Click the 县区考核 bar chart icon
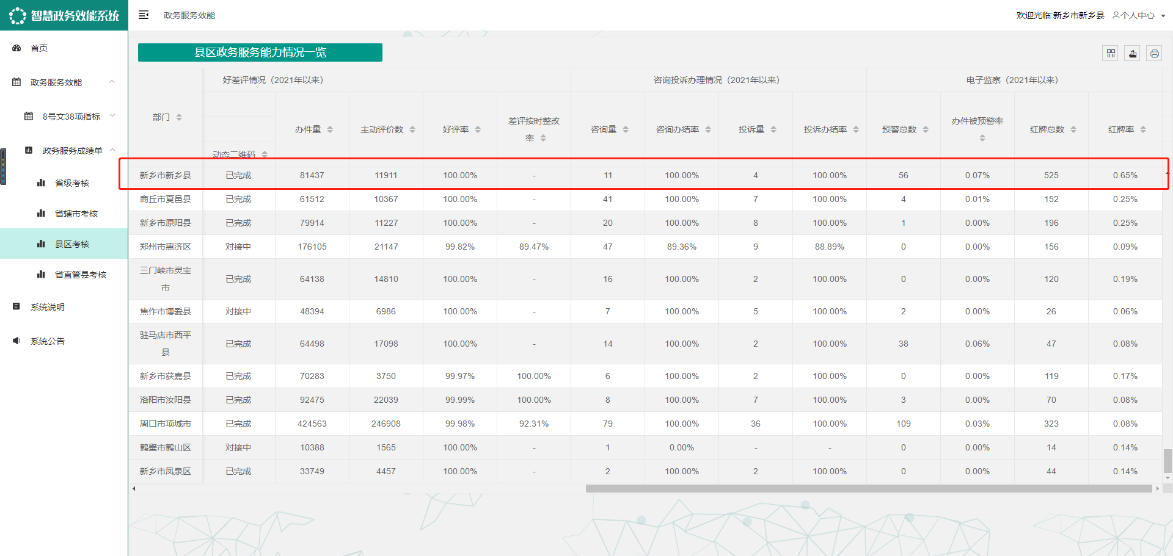This screenshot has width=1173, height=556. (x=41, y=244)
